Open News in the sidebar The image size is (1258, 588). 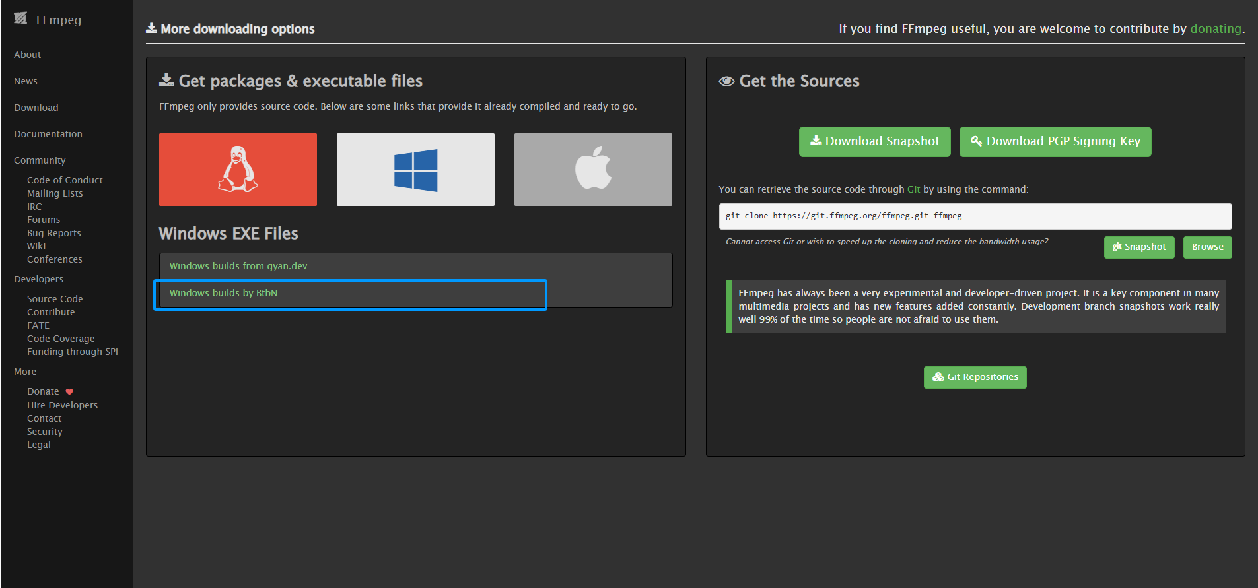tap(26, 81)
